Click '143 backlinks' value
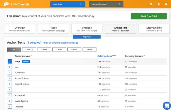 (x=104, y=84)
